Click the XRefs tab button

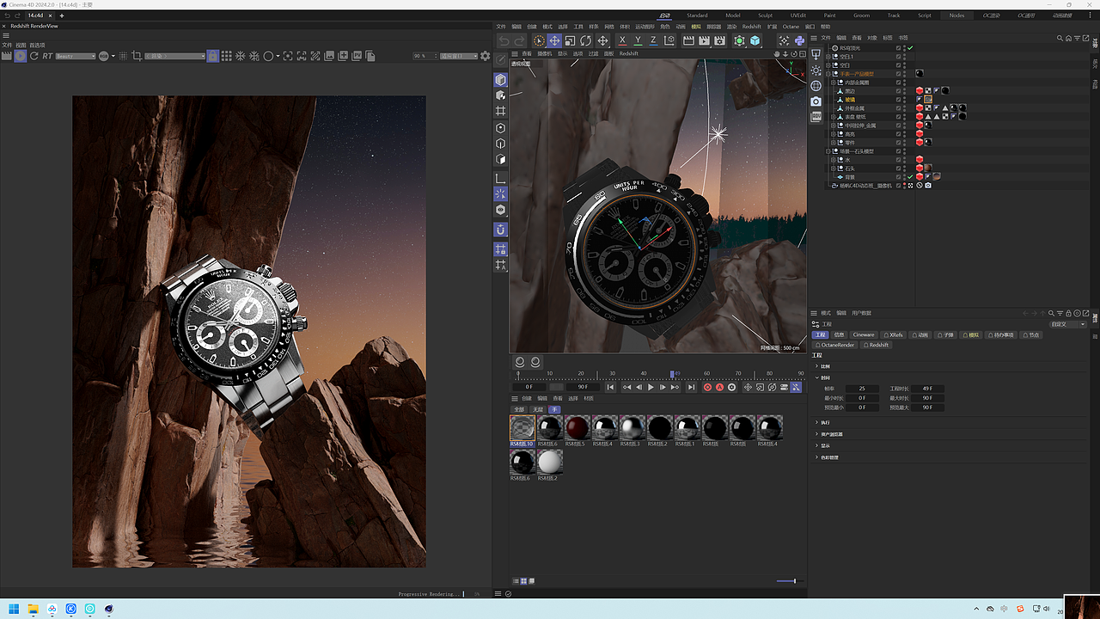click(894, 334)
